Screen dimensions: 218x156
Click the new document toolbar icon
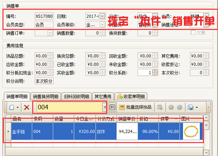click(x=11, y=107)
